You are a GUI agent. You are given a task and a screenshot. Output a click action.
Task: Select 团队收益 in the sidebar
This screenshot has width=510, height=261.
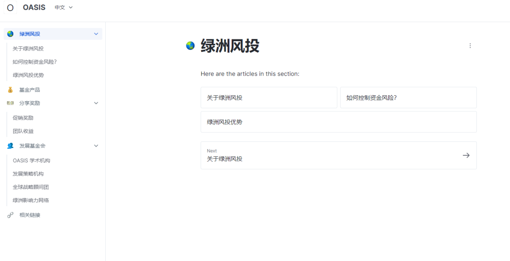(x=23, y=131)
